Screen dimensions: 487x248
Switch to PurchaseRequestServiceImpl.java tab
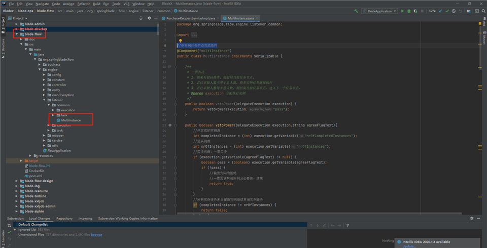tap(190, 18)
